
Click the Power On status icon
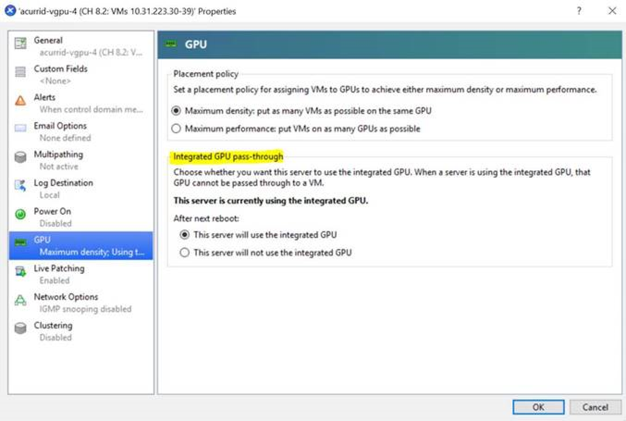tap(20, 214)
